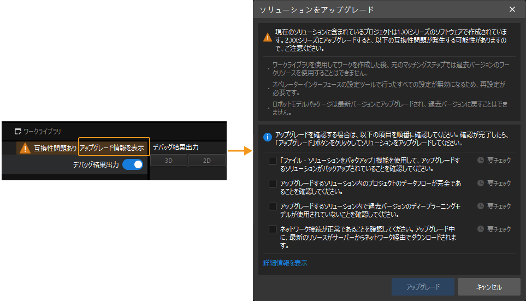Viewport: 526px width, 301px height.
Task: Click the ワークライブラリ label
Action: 42,131
